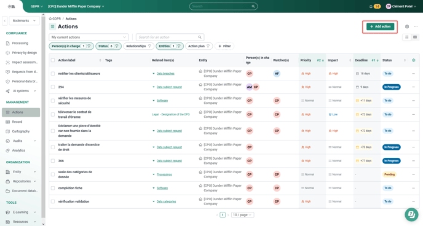Viewport: 423px width, 226px height.
Task: Open Person(s) in charge filter
Action: [x=71, y=46]
